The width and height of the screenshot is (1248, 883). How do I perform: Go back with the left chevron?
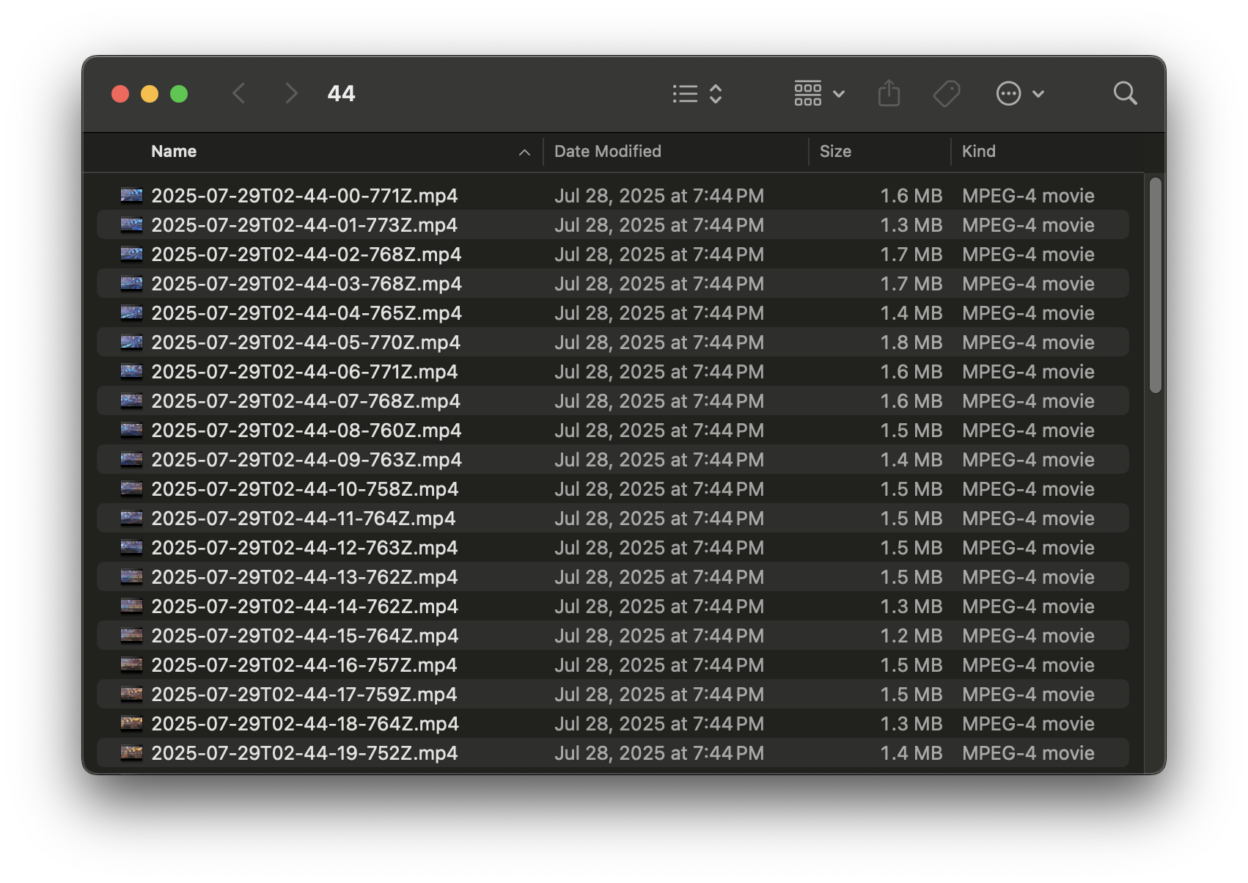pos(239,94)
